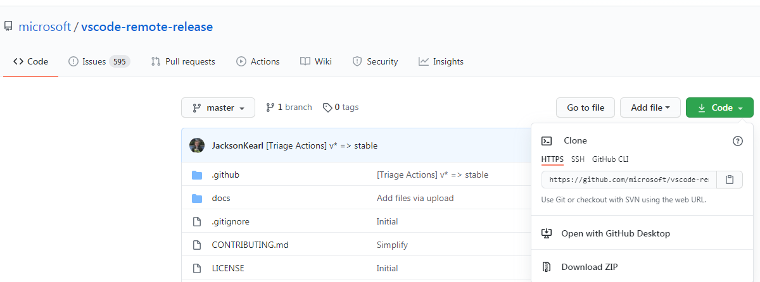Click JacksonKearl's avatar thumbnail
The height and width of the screenshot is (282, 760).
coord(197,145)
